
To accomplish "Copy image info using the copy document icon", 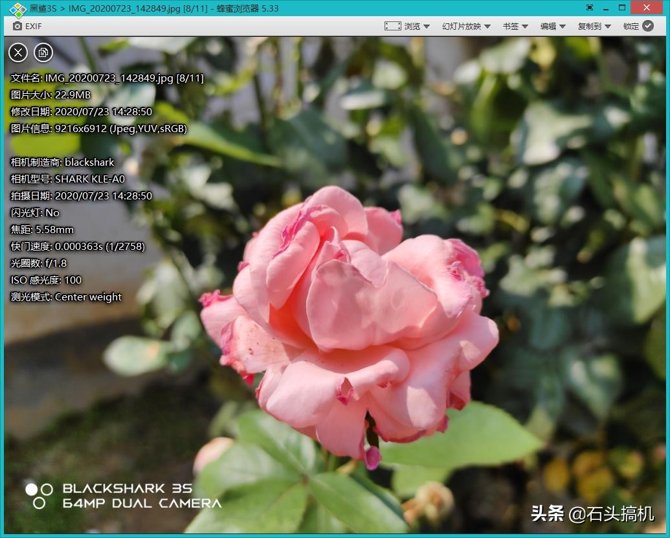I will 43,52.
